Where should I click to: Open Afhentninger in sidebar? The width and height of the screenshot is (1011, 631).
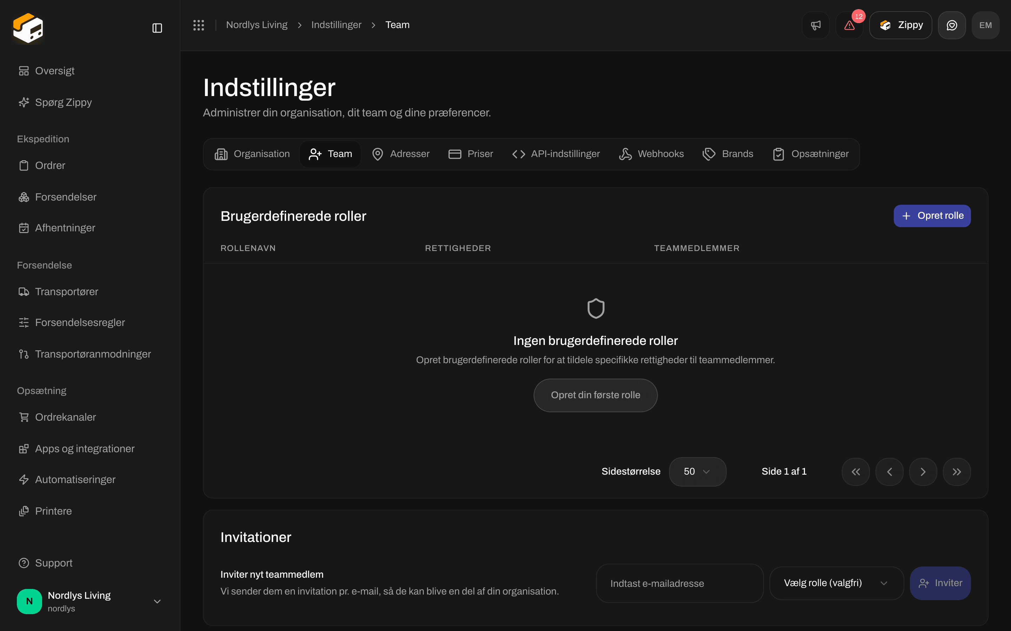(x=90, y=228)
